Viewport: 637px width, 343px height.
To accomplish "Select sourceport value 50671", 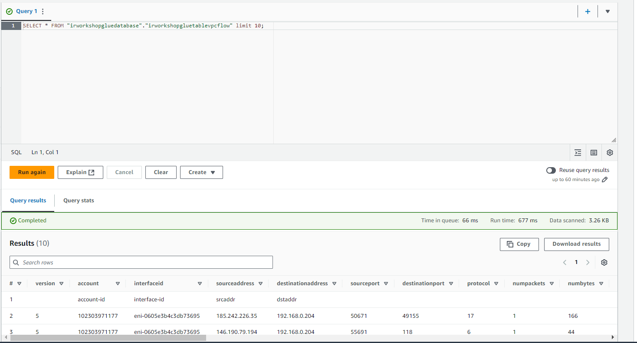I will 359,316.
